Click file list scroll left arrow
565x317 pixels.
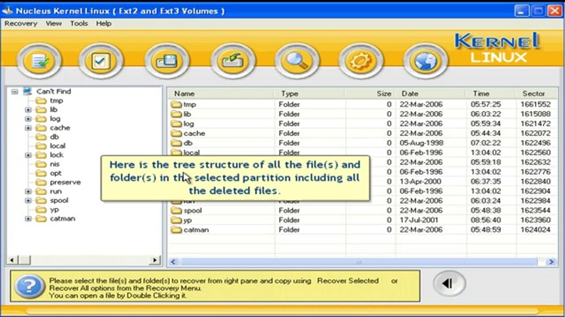pos(173,262)
